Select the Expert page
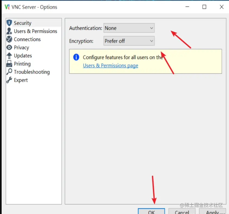The height and width of the screenshot is (214, 229). click(34, 80)
